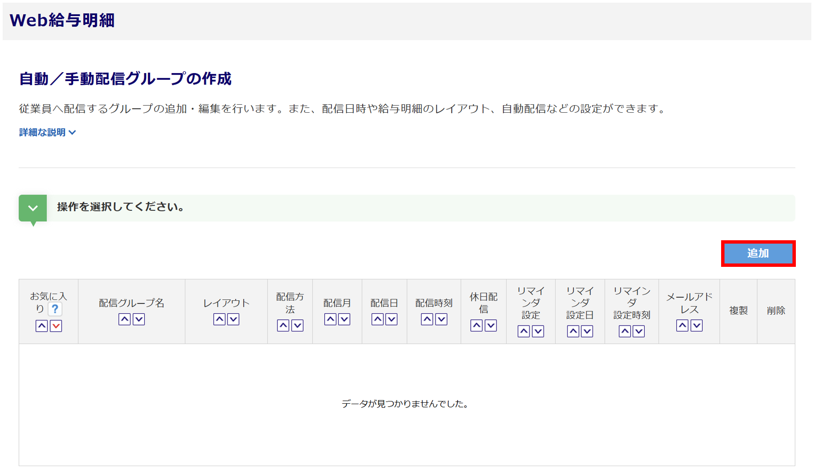Expand the 詳細な説明 link
814x475 pixels.
47,133
